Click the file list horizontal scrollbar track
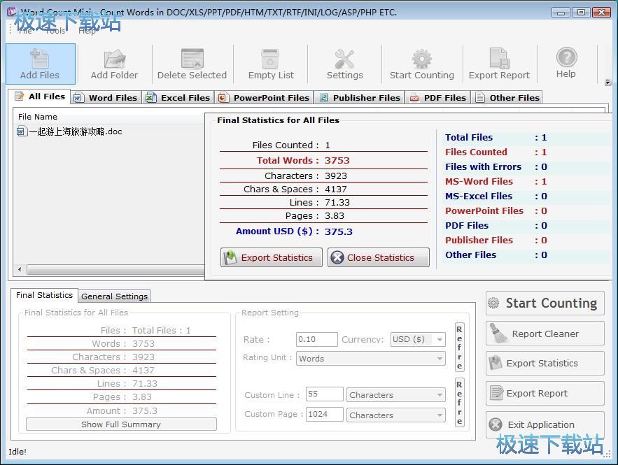 115,270
